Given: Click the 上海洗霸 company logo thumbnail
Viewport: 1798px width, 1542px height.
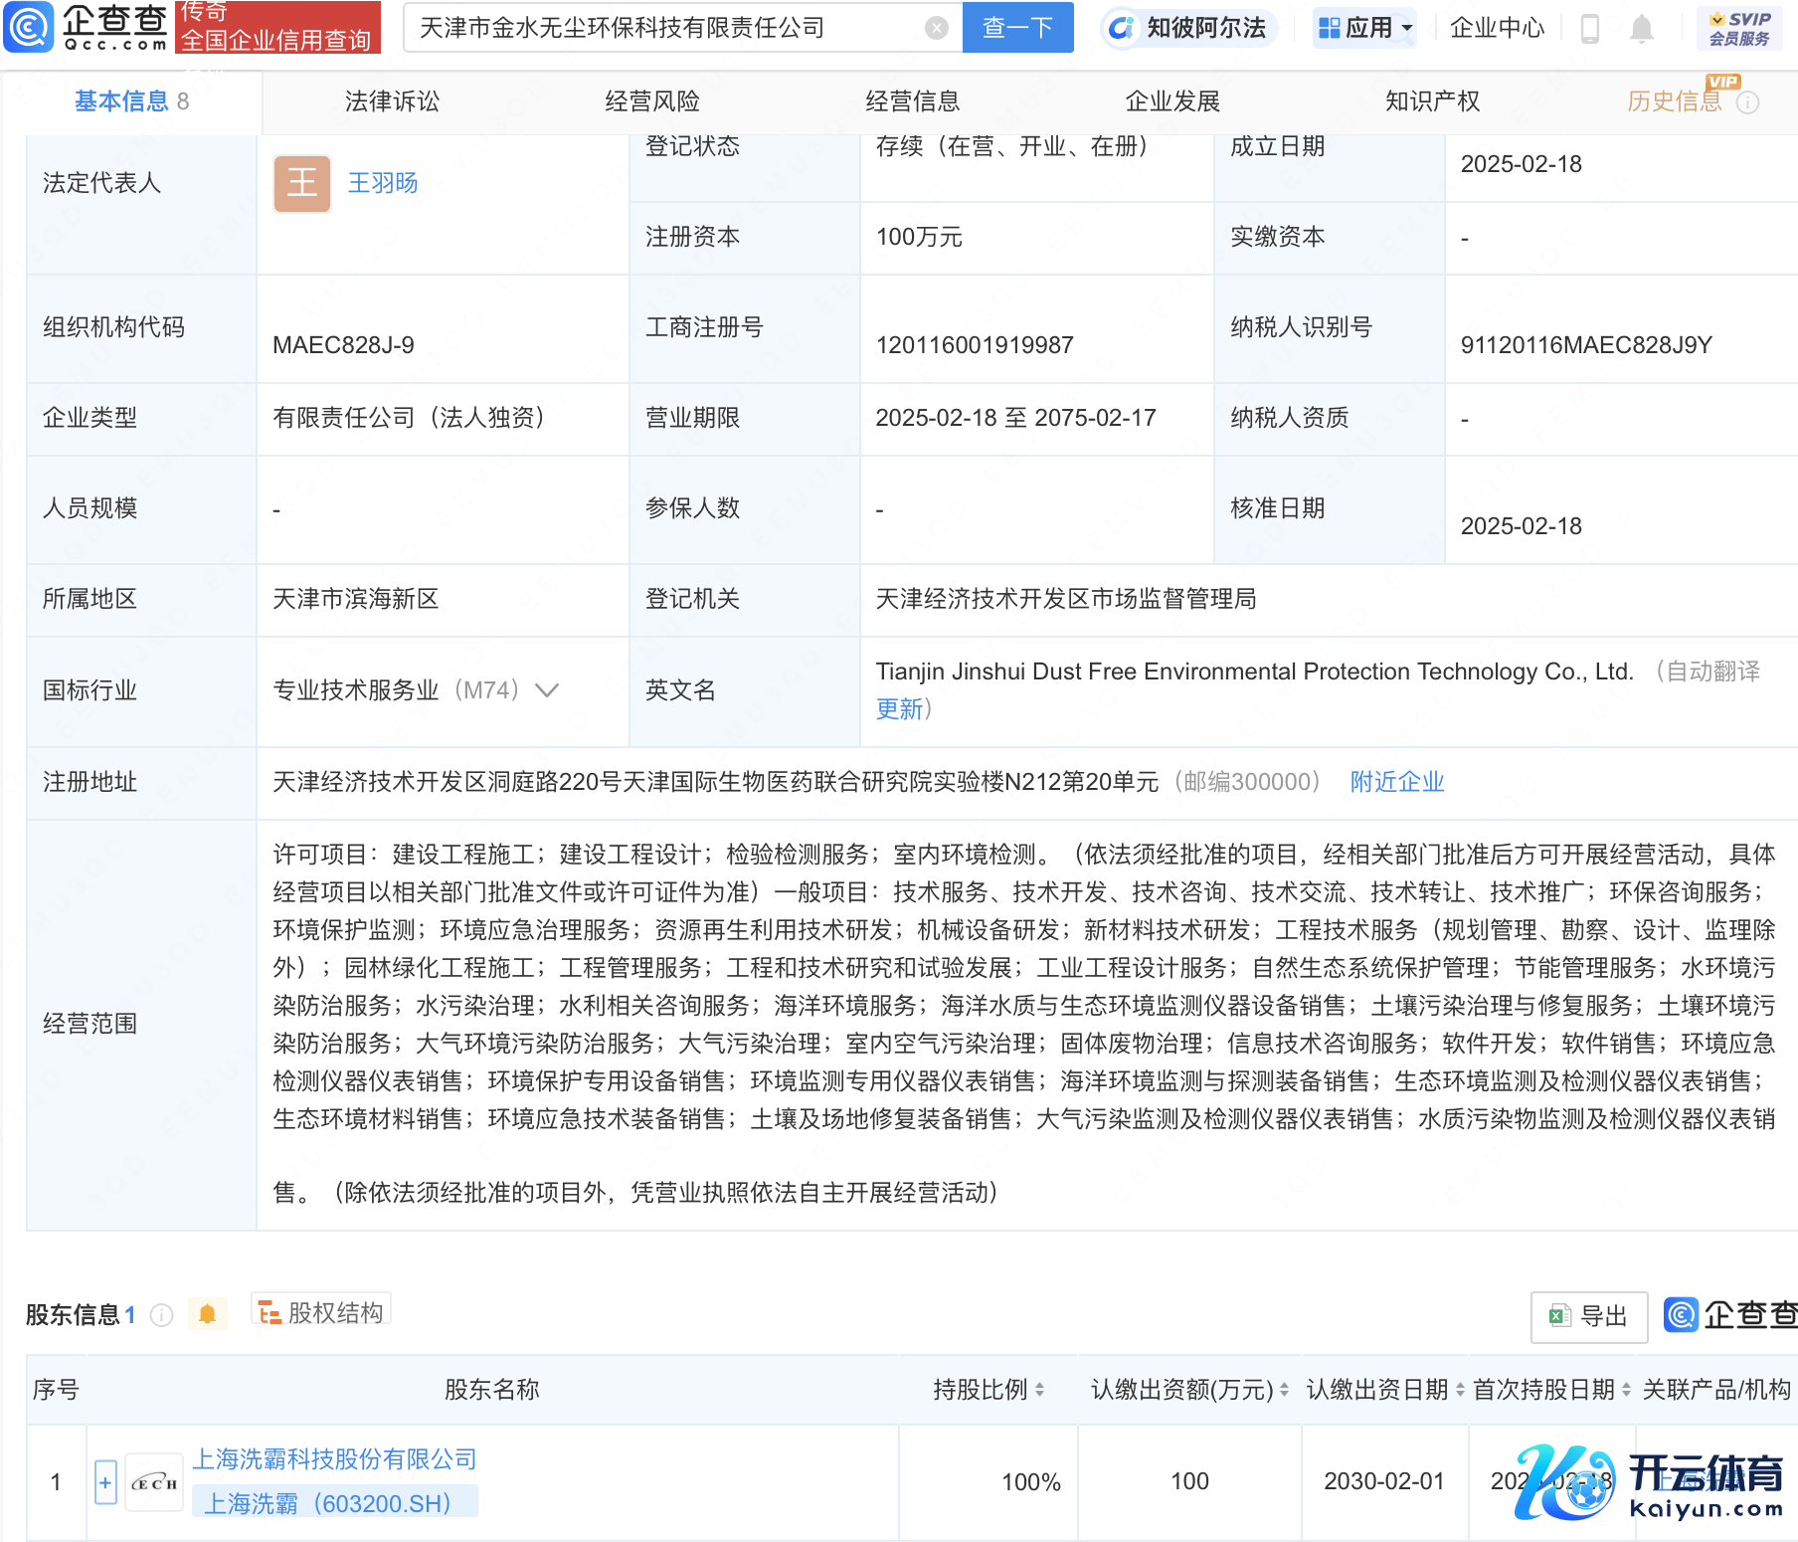Looking at the screenshot, I should [x=154, y=1482].
